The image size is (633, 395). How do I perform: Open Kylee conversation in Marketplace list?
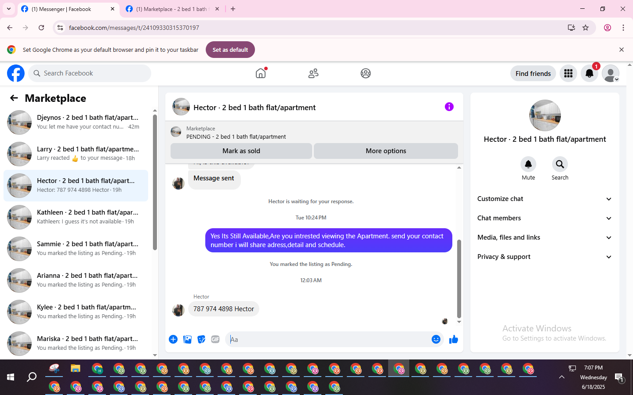pyautogui.click(x=76, y=312)
